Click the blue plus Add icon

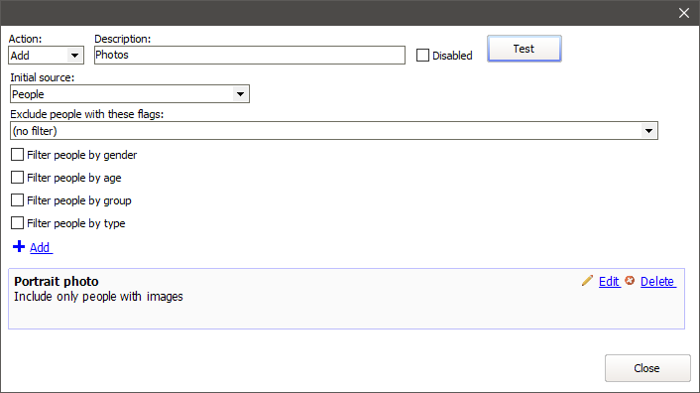tap(19, 246)
